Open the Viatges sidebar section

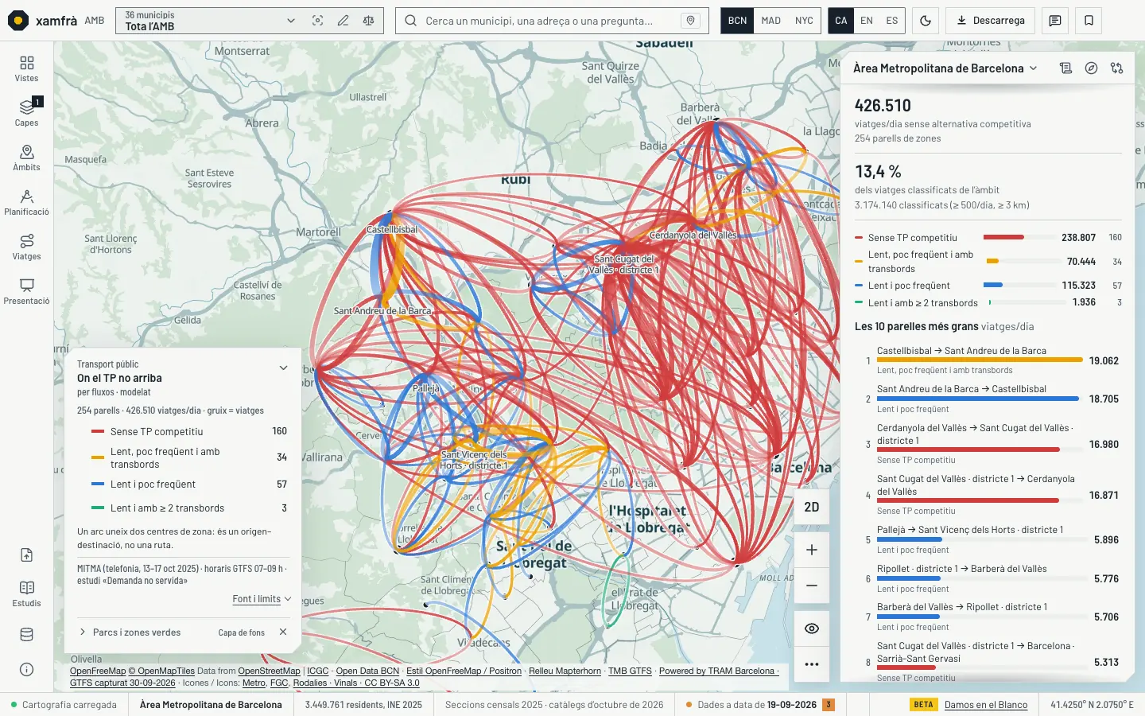[26, 247]
